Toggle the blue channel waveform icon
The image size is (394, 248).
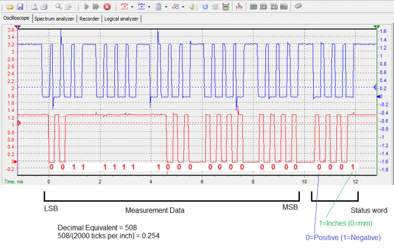(x=142, y=7)
